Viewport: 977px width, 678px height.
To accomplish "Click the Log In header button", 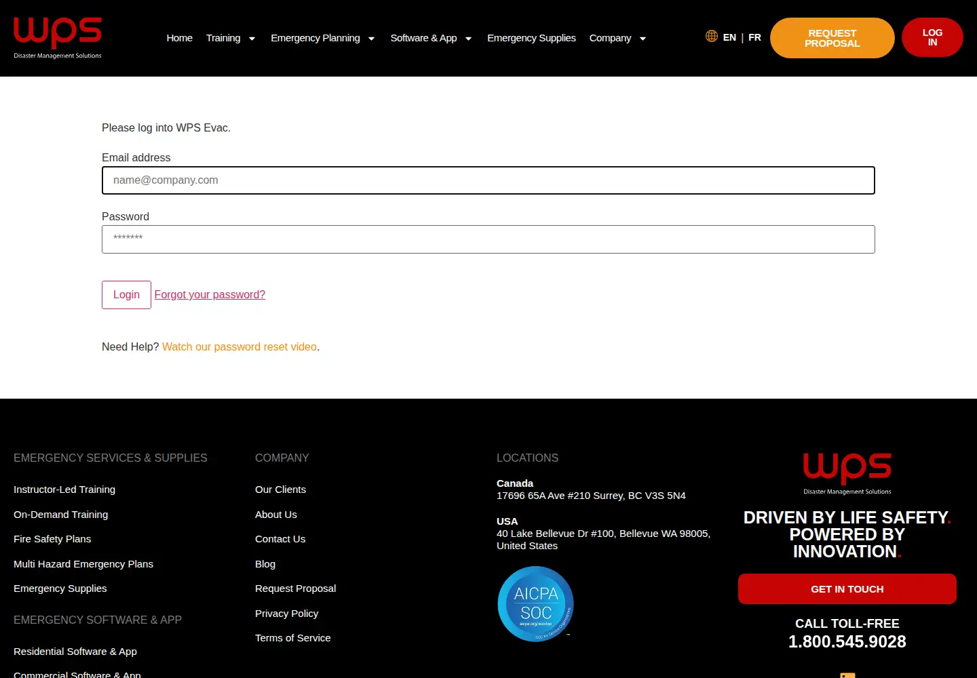I will pyautogui.click(x=932, y=37).
